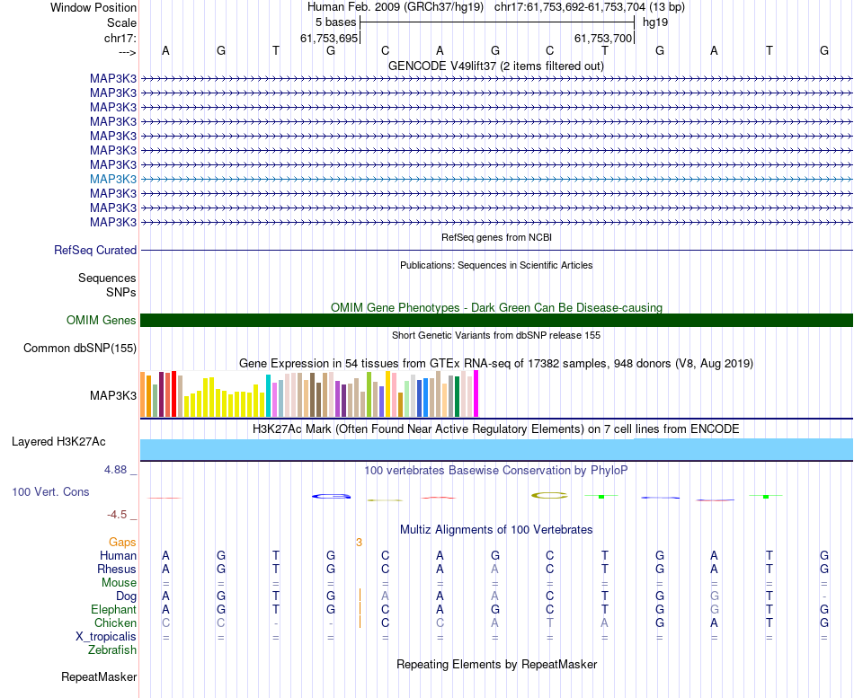Click the '-4.5' PhyloP lower limit value
Screen dimensions: 854x698
[117, 515]
